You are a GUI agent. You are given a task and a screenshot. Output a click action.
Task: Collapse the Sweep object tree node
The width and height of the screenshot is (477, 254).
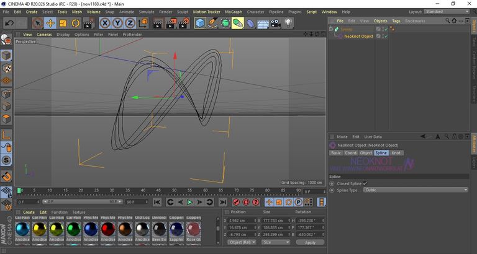330,29
